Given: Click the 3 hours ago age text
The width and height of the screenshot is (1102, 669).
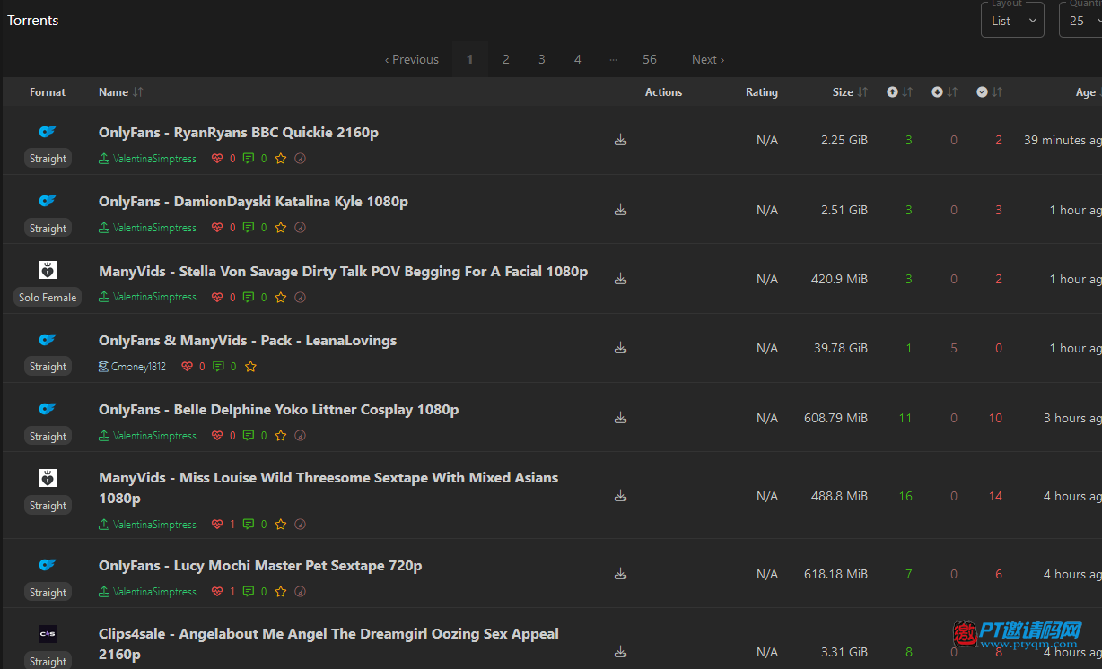Looking at the screenshot, I should pos(1072,418).
